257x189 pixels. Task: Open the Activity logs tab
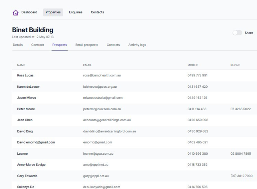point(137,45)
